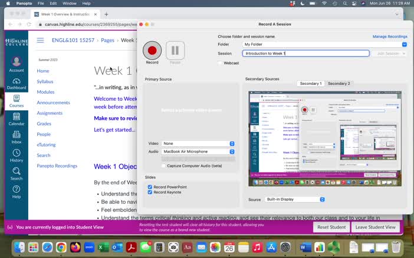Click the Session name input field

coord(305,53)
